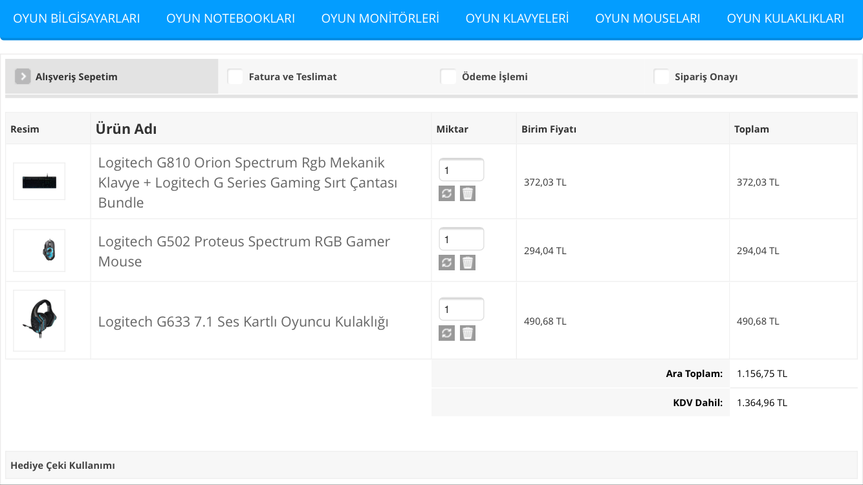Click the 490,68 TL total price

pos(758,321)
